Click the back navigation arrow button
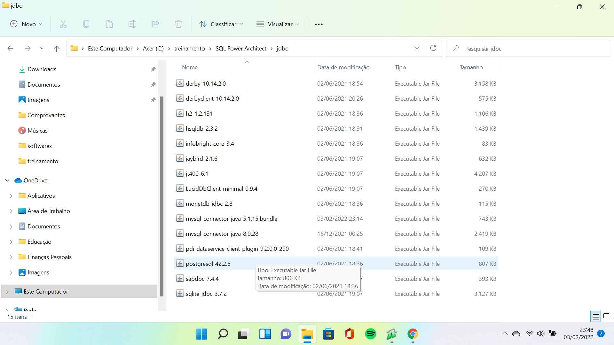The width and height of the screenshot is (614, 345). [10, 48]
